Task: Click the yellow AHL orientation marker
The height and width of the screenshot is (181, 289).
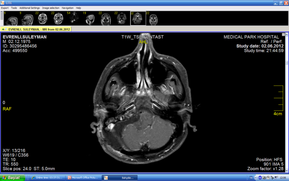Action: tap(143, 42)
